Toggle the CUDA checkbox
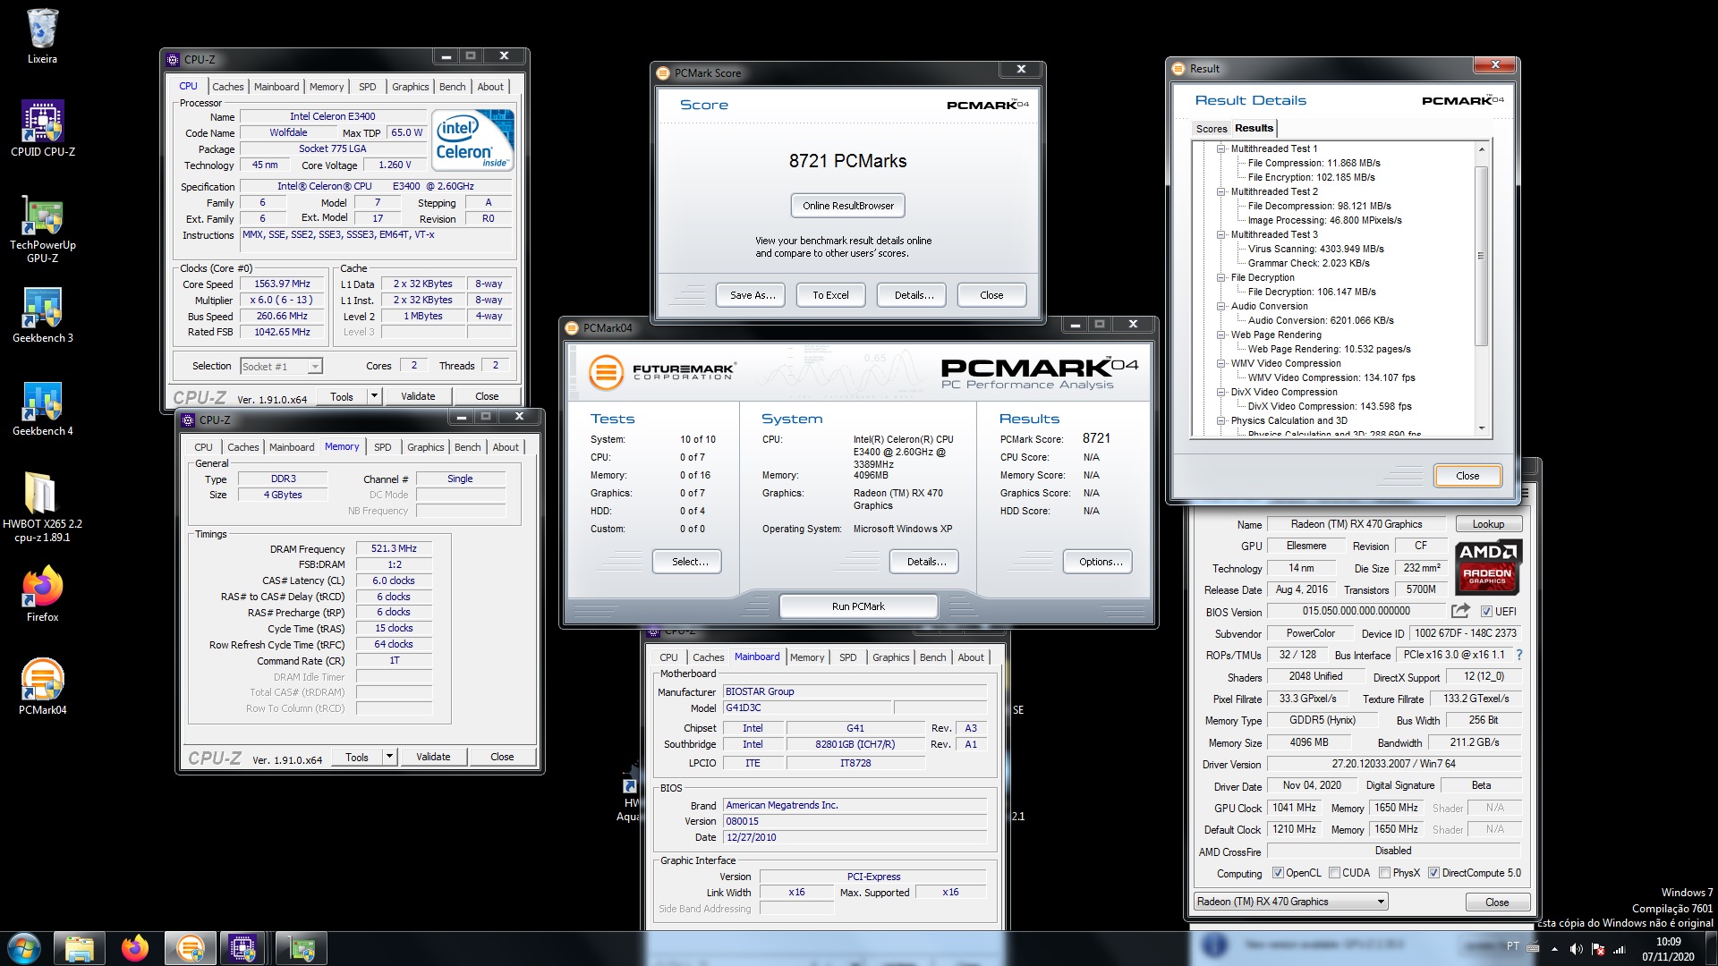The image size is (1718, 966). (x=1334, y=873)
